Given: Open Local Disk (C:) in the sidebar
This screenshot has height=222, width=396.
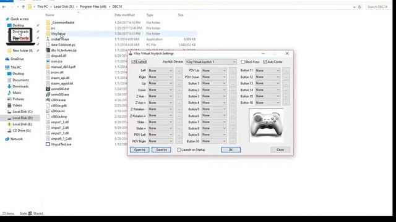Looking at the screenshot, I should coord(22,112).
